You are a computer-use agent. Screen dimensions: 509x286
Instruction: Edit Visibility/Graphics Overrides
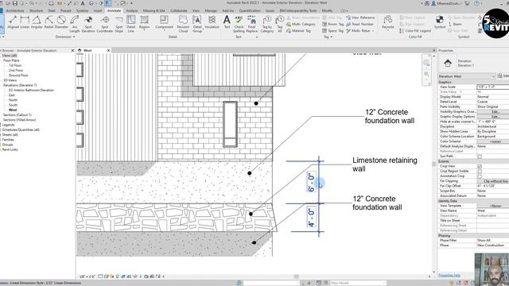[495, 111]
